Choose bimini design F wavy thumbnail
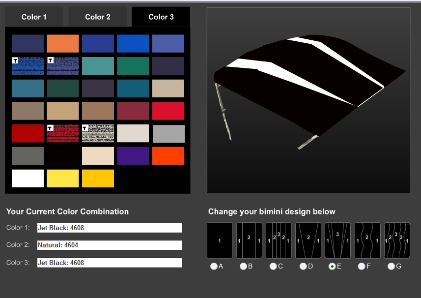The height and width of the screenshot is (298, 421). pos(367,240)
